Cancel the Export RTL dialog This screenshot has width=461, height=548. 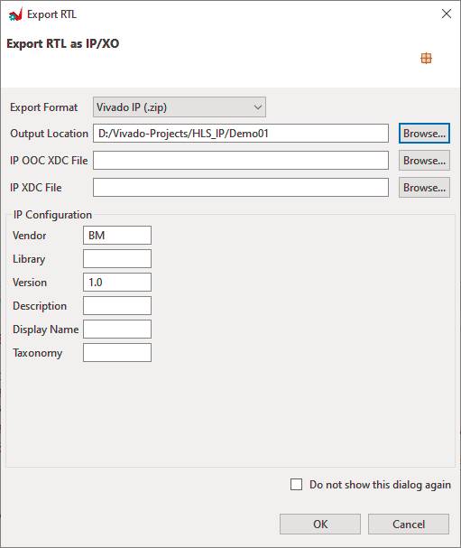[409, 524]
